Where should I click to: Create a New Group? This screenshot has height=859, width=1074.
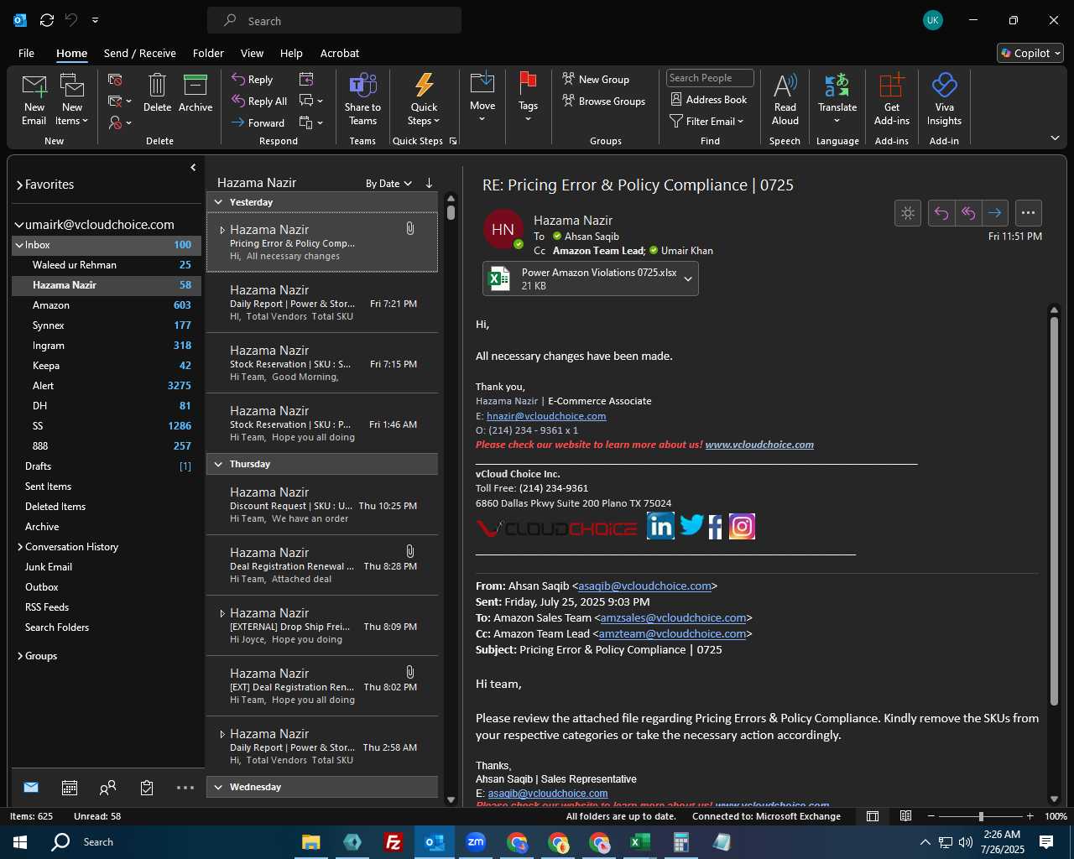coord(596,79)
